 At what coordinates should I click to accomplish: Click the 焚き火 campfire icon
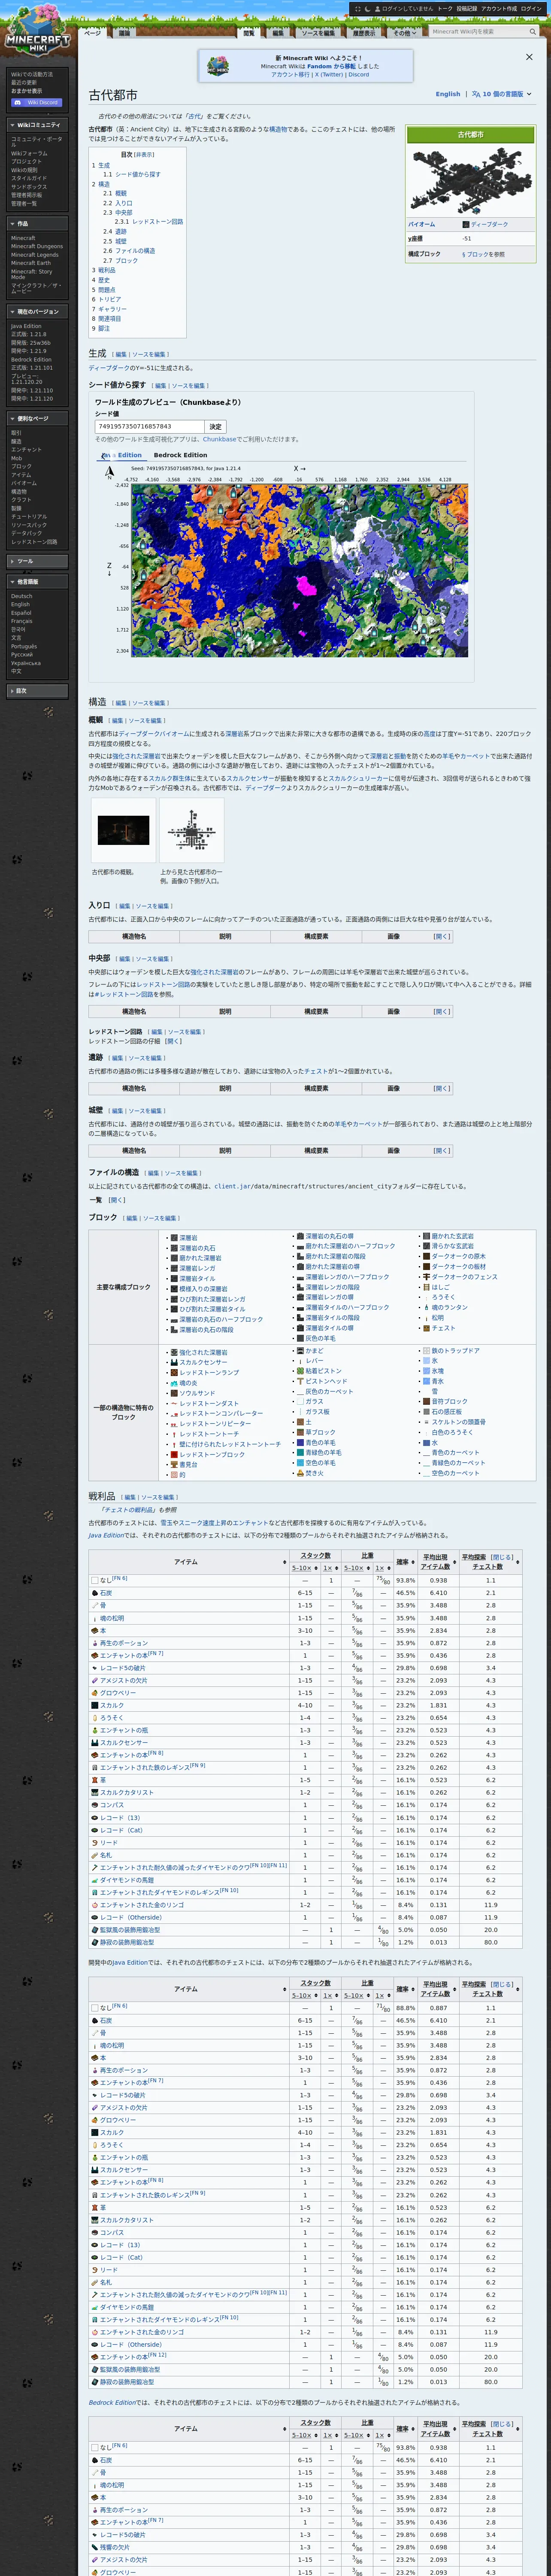coord(300,1473)
